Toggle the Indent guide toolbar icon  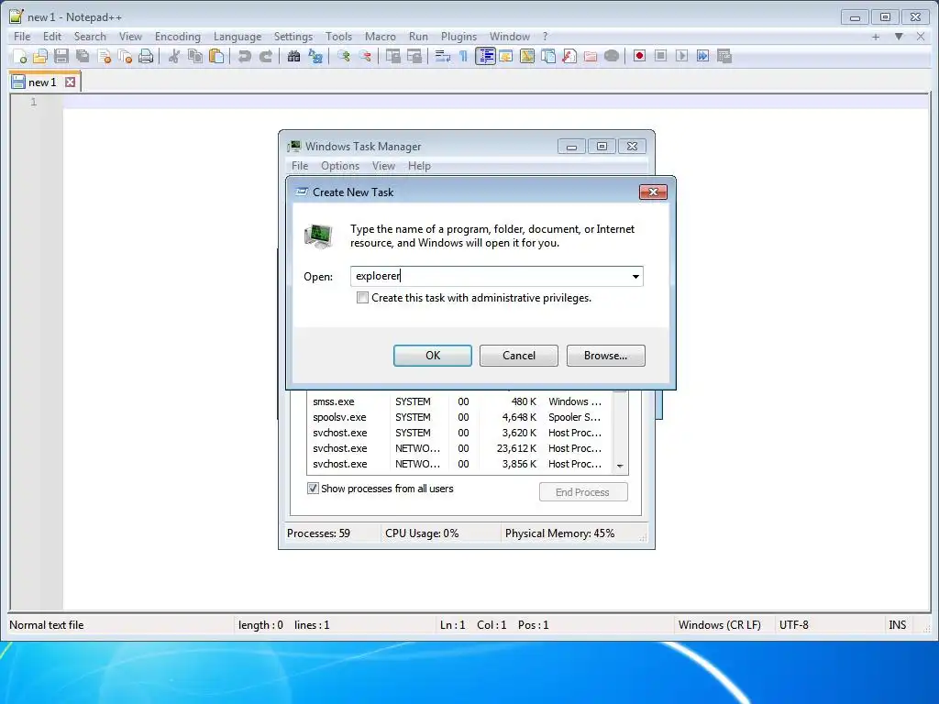485,56
